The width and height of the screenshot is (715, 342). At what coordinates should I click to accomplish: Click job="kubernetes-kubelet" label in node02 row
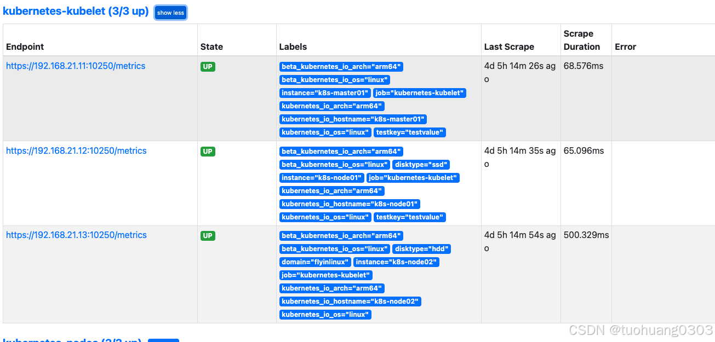[x=326, y=275]
